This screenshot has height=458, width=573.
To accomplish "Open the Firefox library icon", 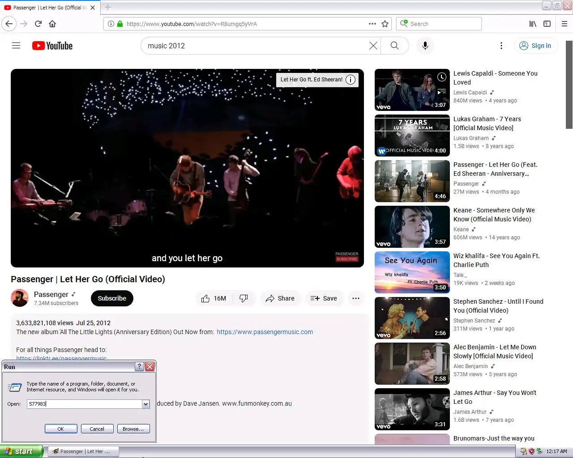I will point(533,24).
